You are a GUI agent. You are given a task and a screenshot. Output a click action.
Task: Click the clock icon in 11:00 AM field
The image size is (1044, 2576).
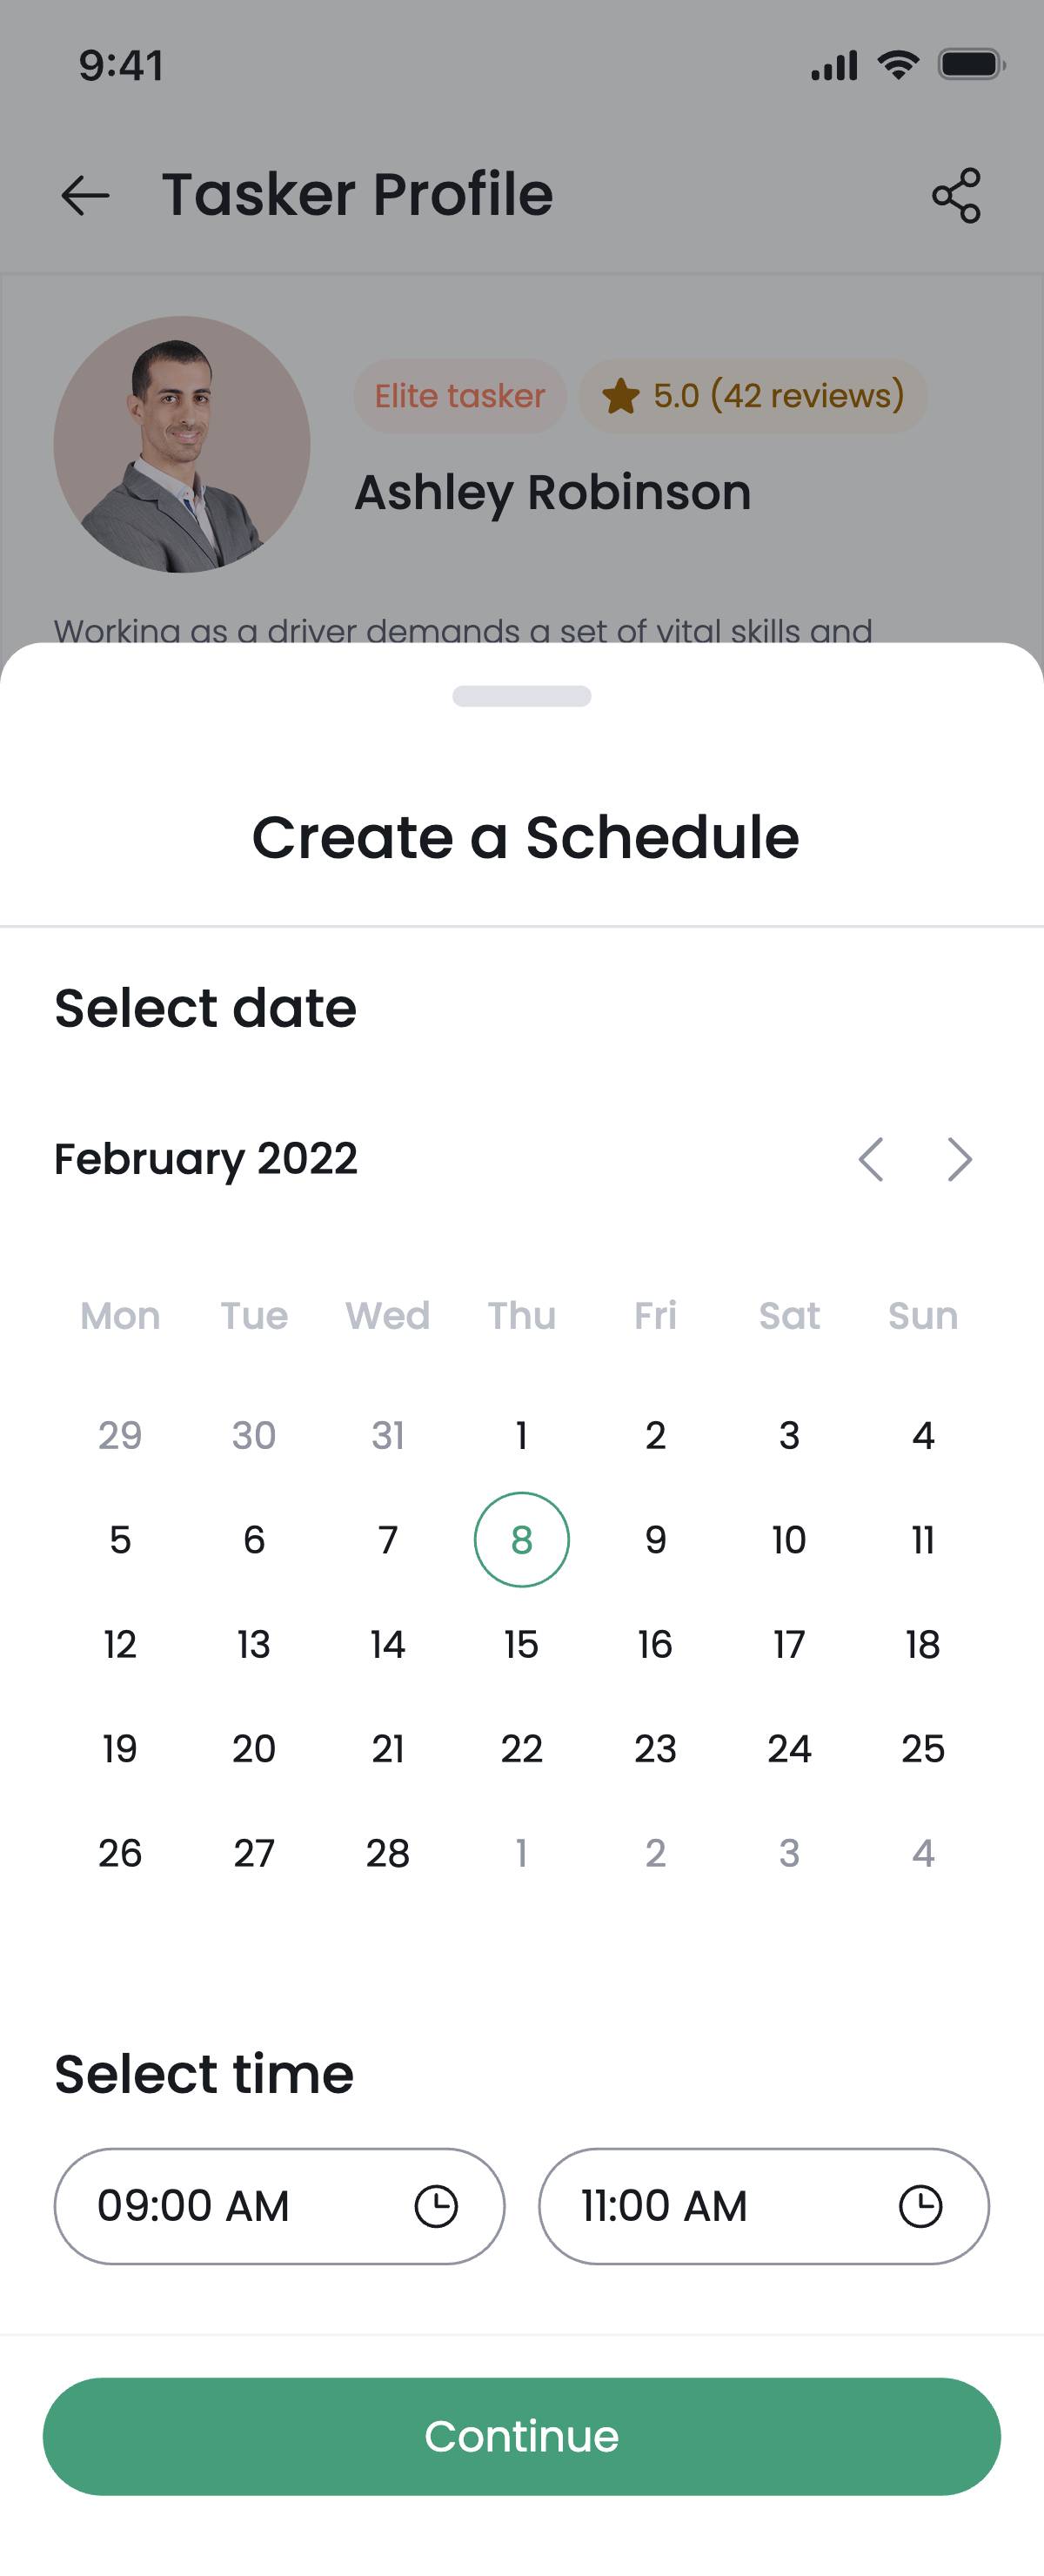(x=920, y=2206)
